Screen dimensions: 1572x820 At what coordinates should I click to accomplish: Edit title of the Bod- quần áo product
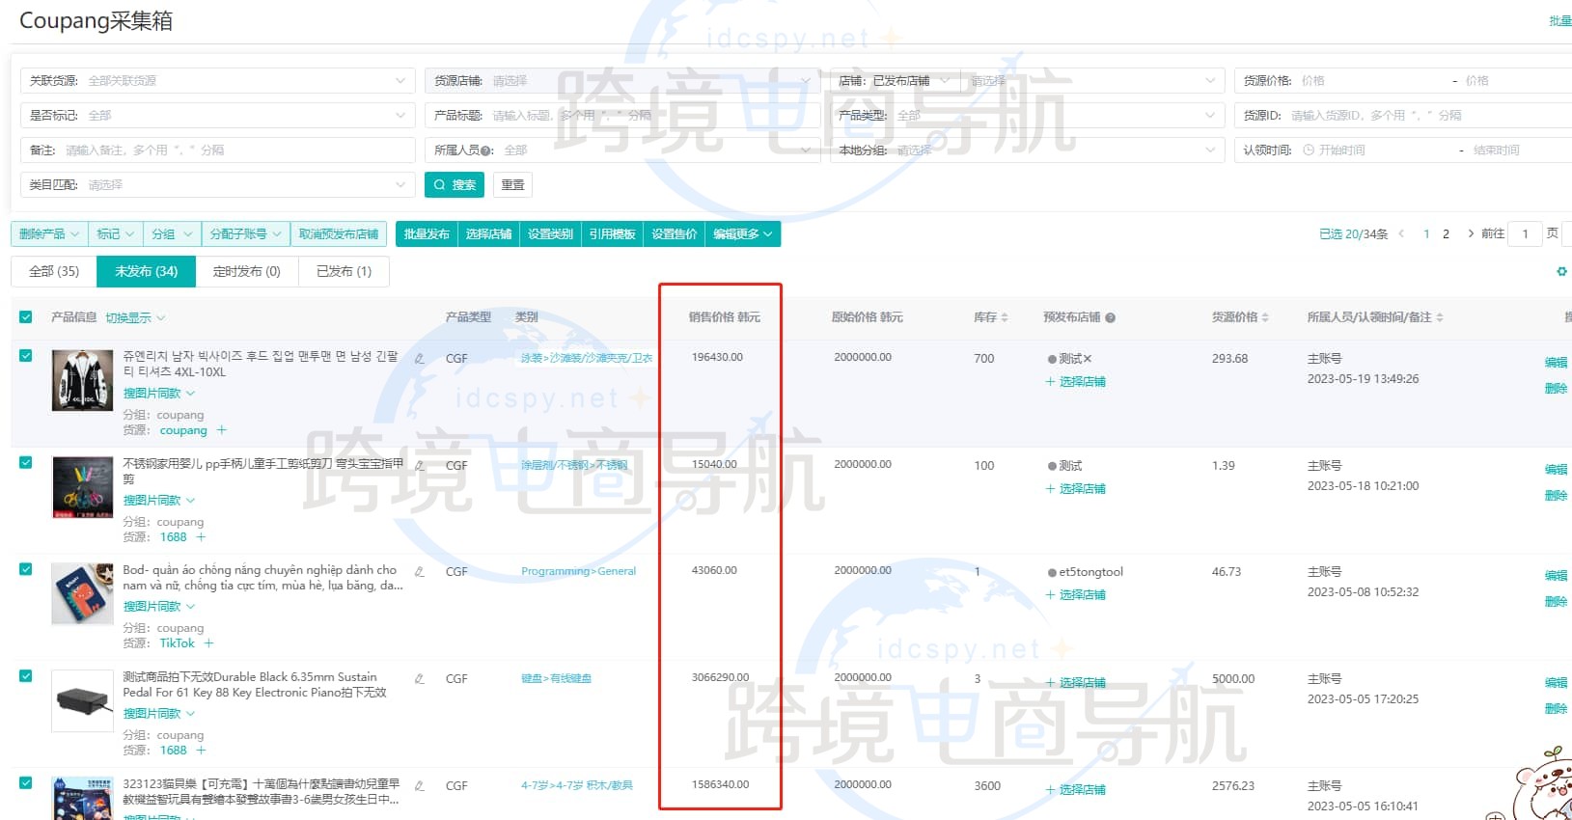pos(420,571)
